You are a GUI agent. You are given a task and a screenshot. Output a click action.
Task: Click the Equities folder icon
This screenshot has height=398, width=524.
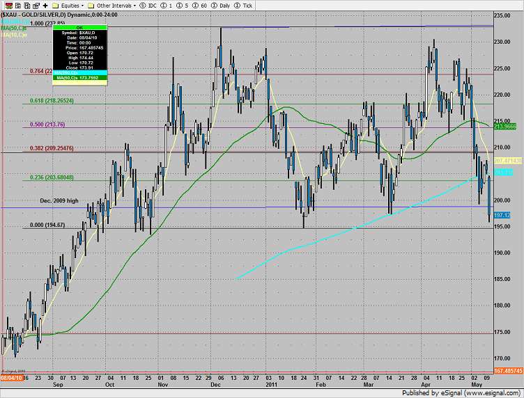click(x=56, y=6)
